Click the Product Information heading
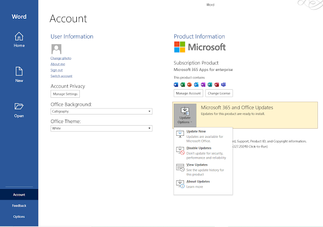The width and height of the screenshot is (323, 227). pos(199,36)
